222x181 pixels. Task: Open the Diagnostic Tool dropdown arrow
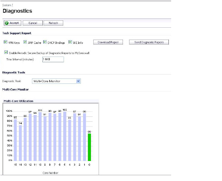point(78,81)
